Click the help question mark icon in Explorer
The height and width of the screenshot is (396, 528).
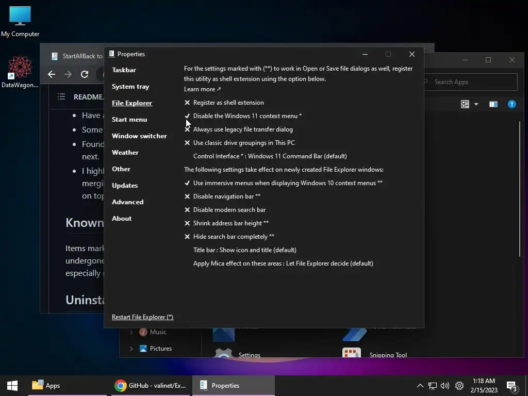click(x=512, y=104)
